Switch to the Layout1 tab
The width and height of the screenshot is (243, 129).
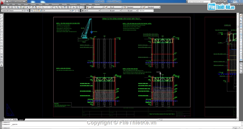(21, 120)
